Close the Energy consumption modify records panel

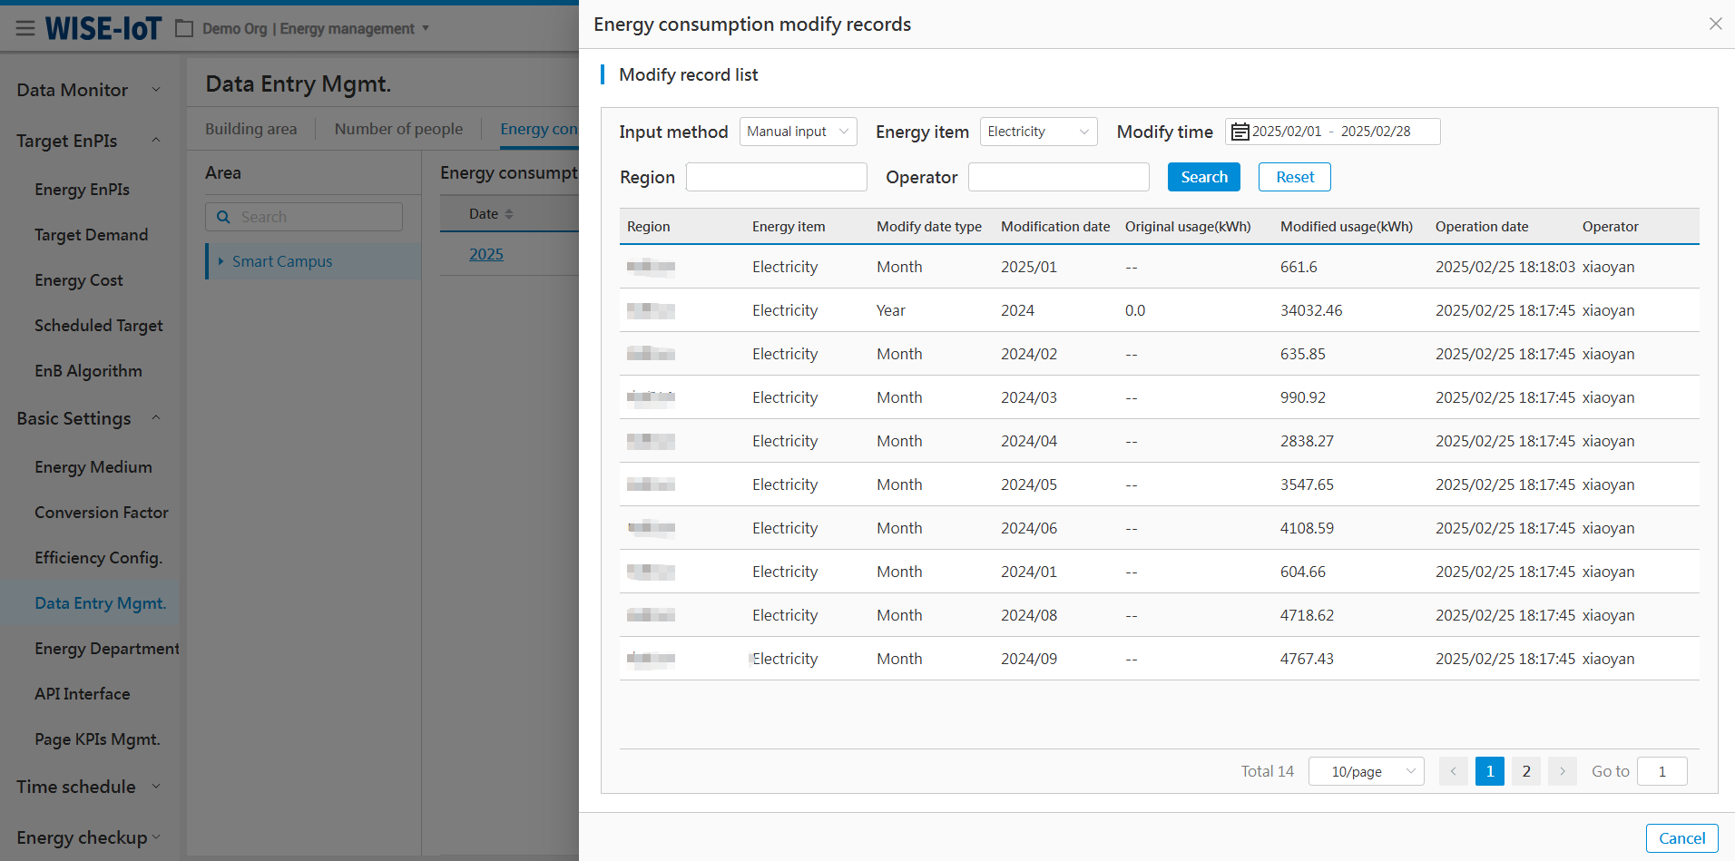[x=1715, y=24]
